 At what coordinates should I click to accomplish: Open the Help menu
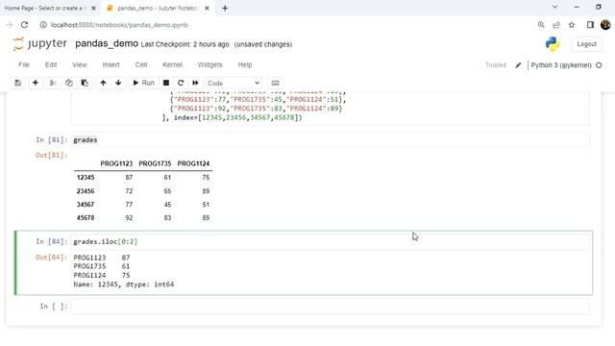point(245,64)
